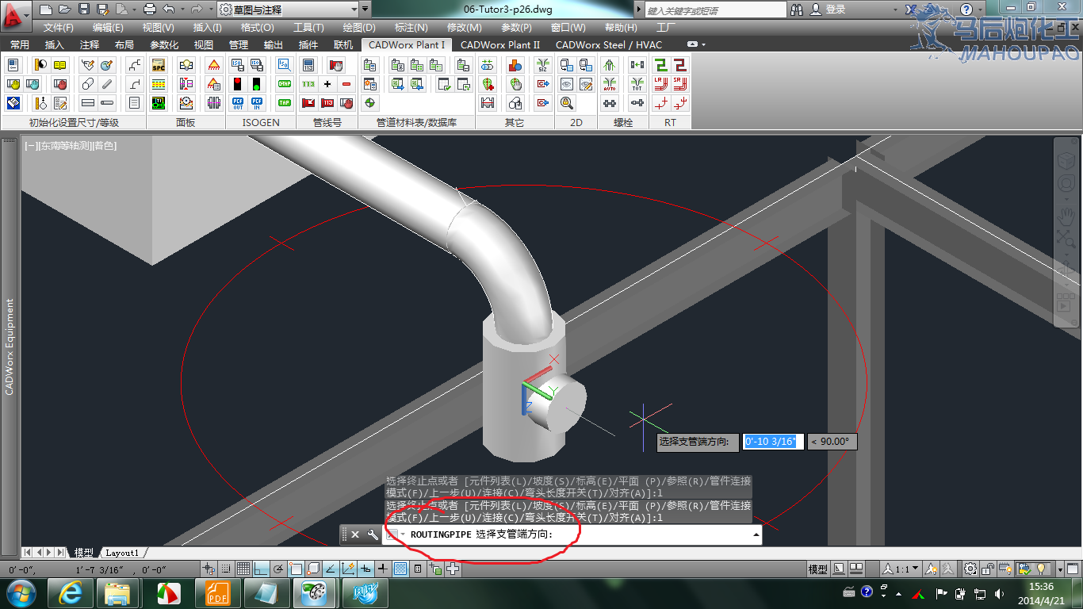Open ViewCube icon on the navigation bar

point(1066,159)
